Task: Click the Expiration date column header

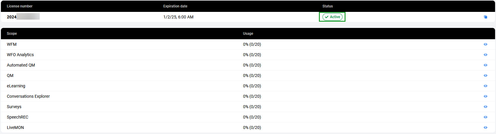Action: (175, 6)
